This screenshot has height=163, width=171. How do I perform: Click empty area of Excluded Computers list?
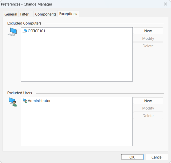click(x=76, y=60)
